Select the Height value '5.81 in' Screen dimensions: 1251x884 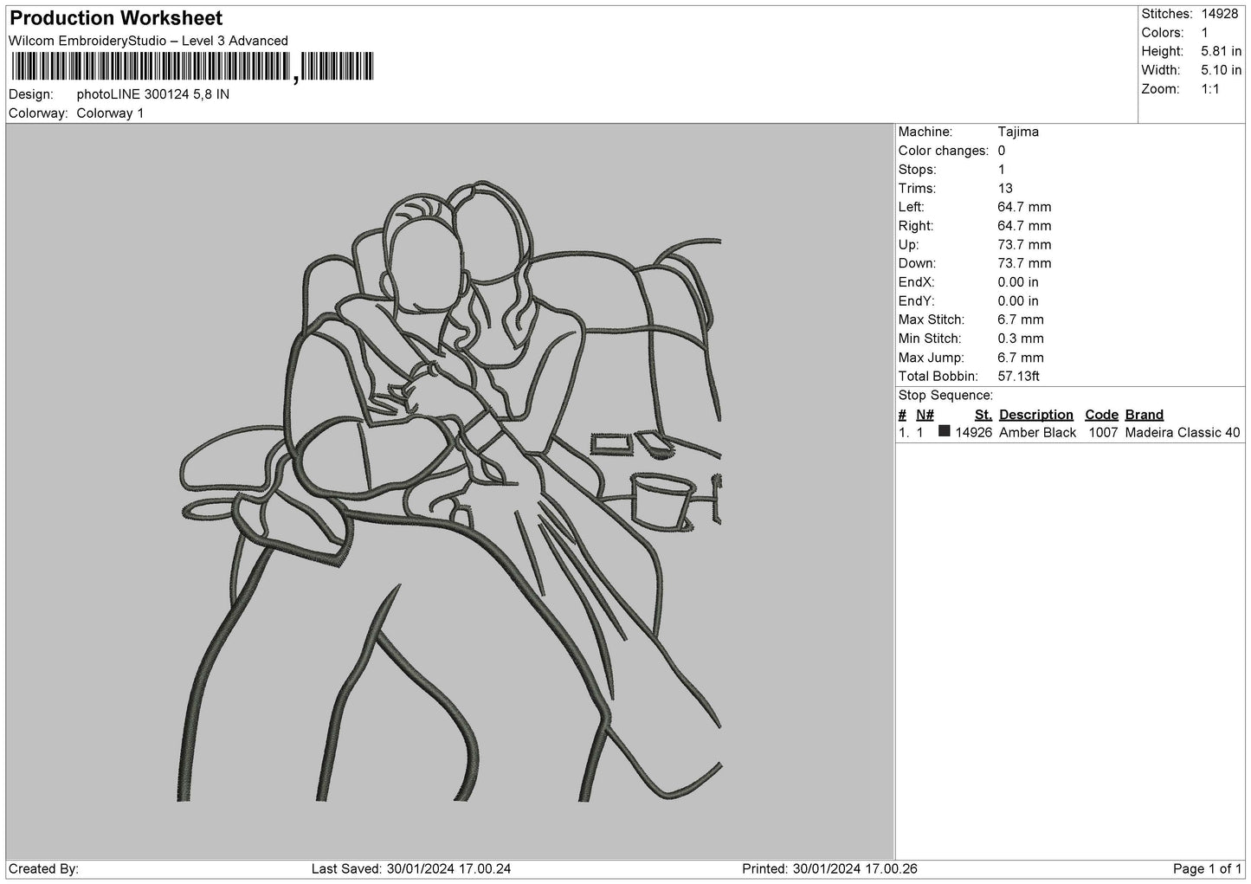pyautogui.click(x=1222, y=52)
